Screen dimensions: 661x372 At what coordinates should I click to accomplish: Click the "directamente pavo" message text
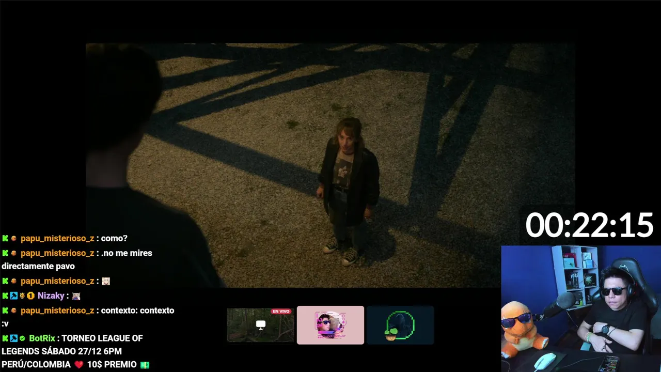[x=38, y=267]
